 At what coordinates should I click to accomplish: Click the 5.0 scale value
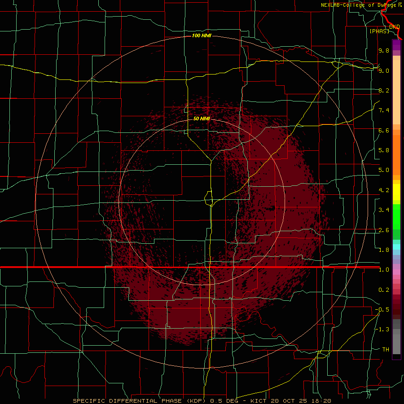pos(384,170)
